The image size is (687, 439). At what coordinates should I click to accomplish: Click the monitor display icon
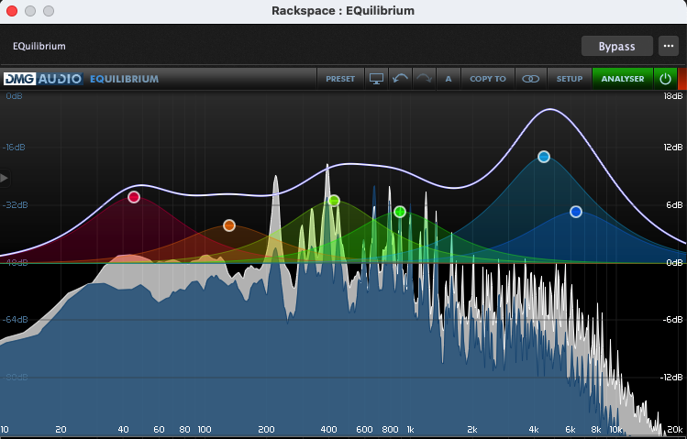[376, 79]
